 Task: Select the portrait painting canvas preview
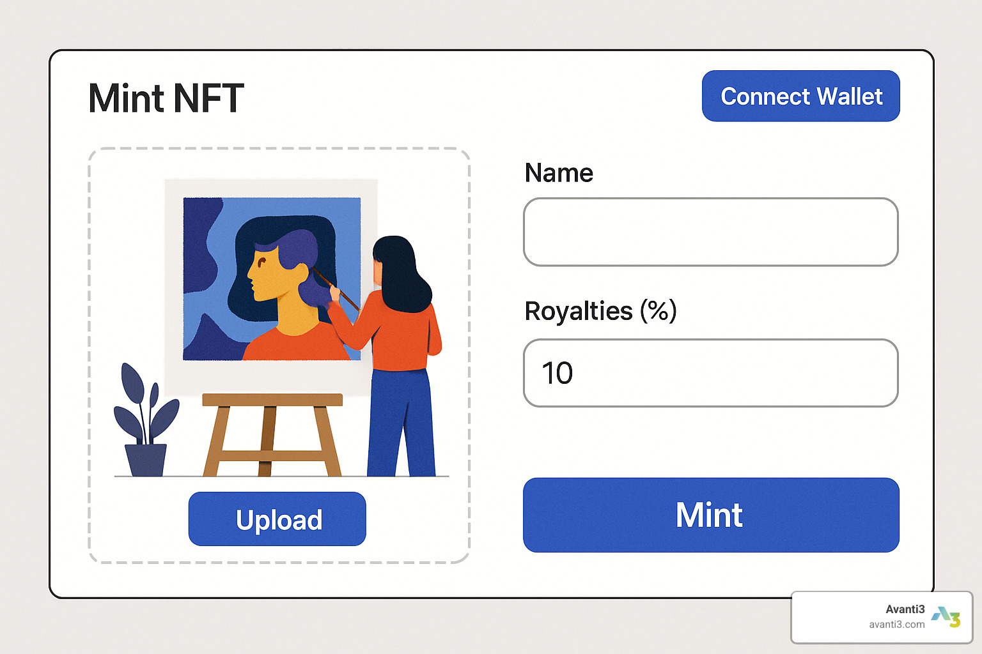coord(271,278)
